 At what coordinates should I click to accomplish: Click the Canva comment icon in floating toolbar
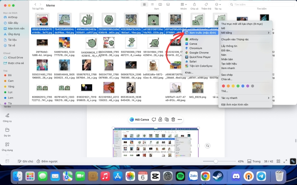(x=154, y=120)
